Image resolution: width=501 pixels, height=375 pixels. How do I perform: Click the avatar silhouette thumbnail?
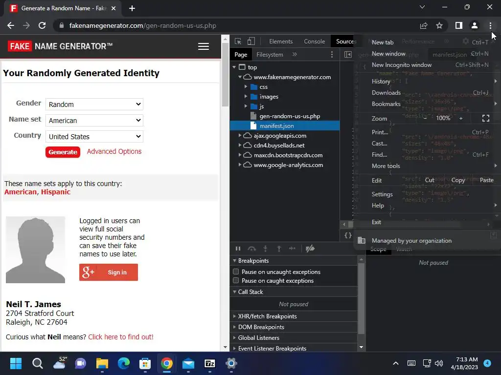pos(35,250)
